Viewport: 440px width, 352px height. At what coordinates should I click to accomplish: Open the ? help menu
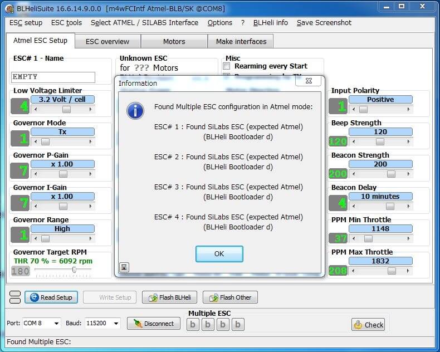[x=243, y=22]
